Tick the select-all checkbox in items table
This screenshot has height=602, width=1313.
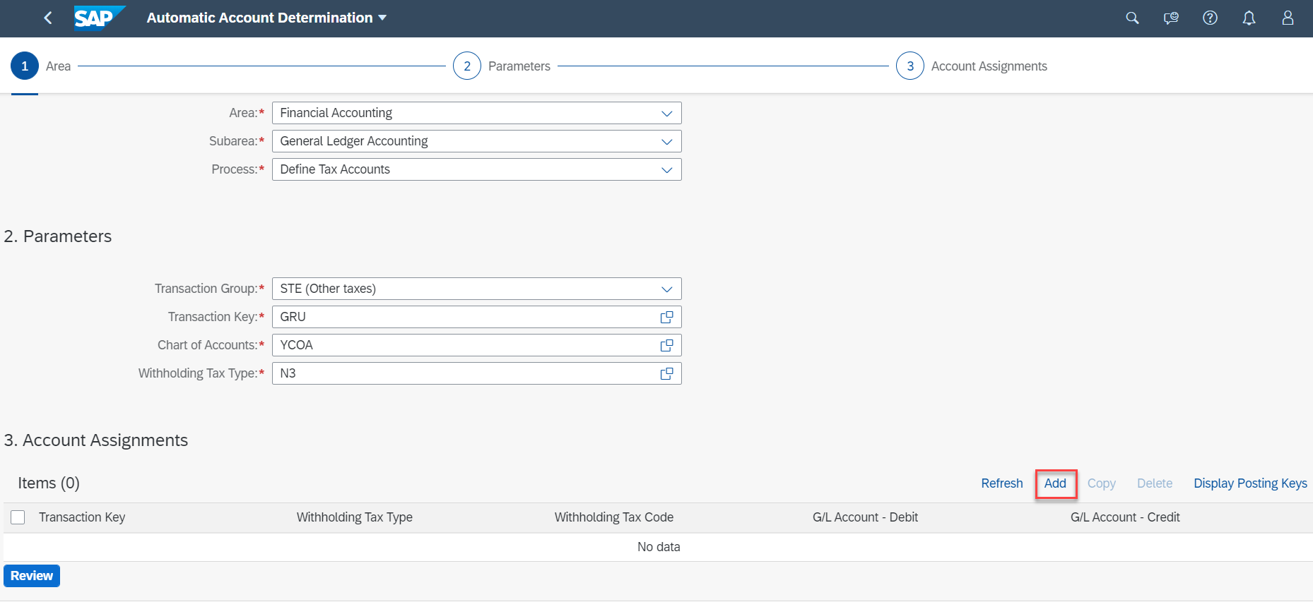(18, 517)
